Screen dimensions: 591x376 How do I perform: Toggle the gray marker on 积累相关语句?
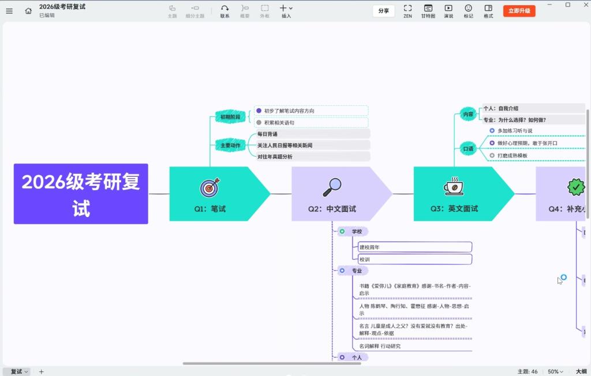pyautogui.click(x=259, y=123)
